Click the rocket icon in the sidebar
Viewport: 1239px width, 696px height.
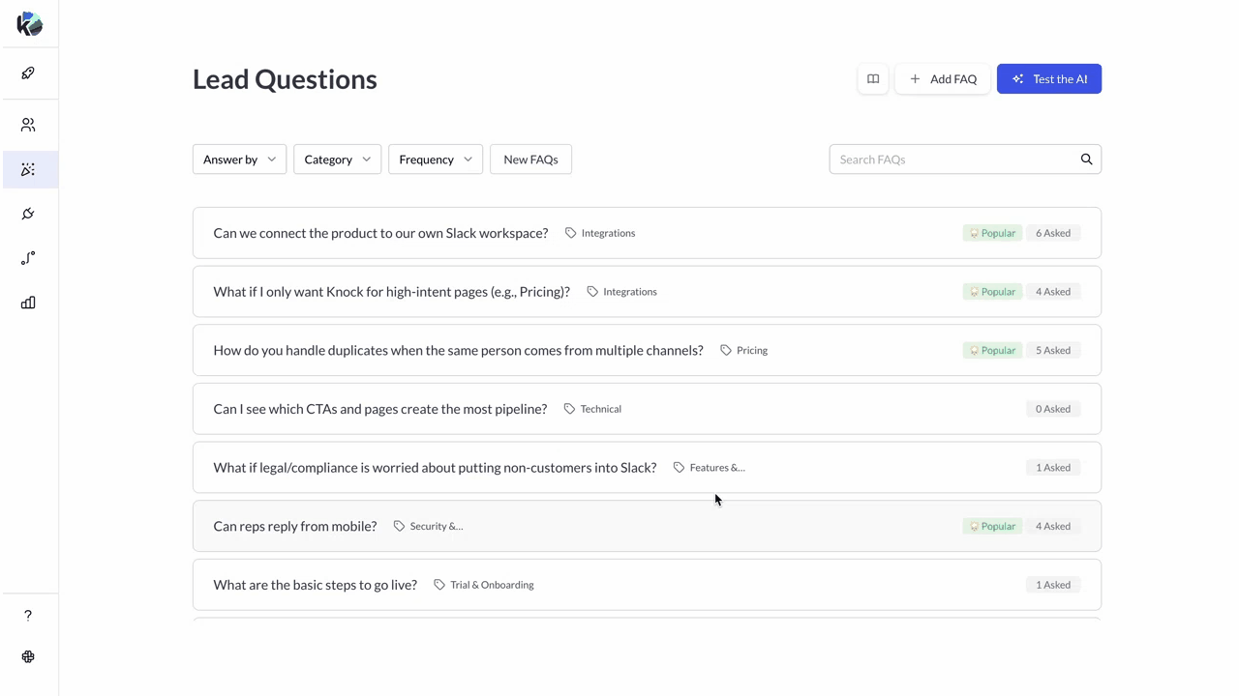pyautogui.click(x=28, y=73)
